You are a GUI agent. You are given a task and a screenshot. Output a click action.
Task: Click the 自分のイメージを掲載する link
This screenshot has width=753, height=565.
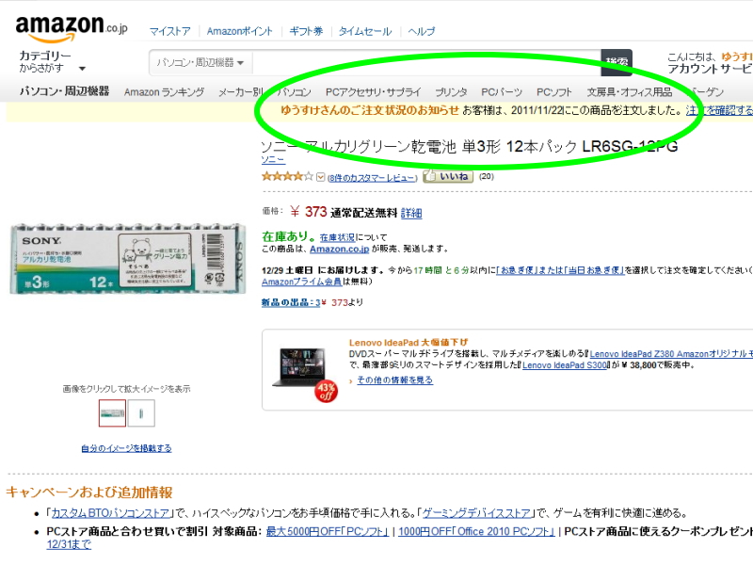click(126, 448)
